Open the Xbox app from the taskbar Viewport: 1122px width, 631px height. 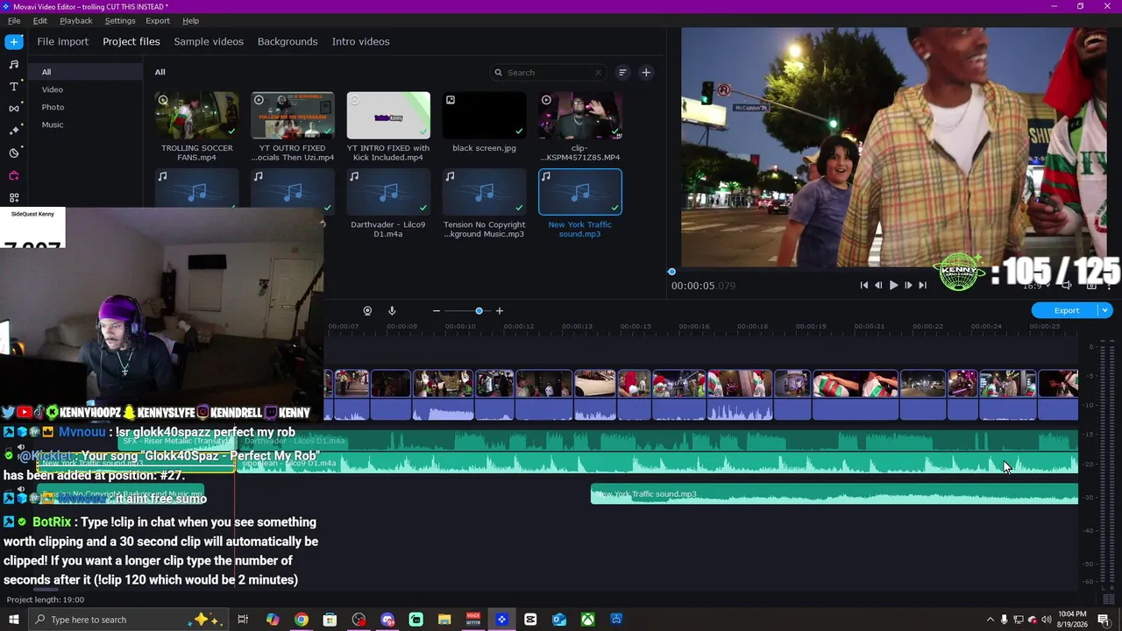[587, 620]
